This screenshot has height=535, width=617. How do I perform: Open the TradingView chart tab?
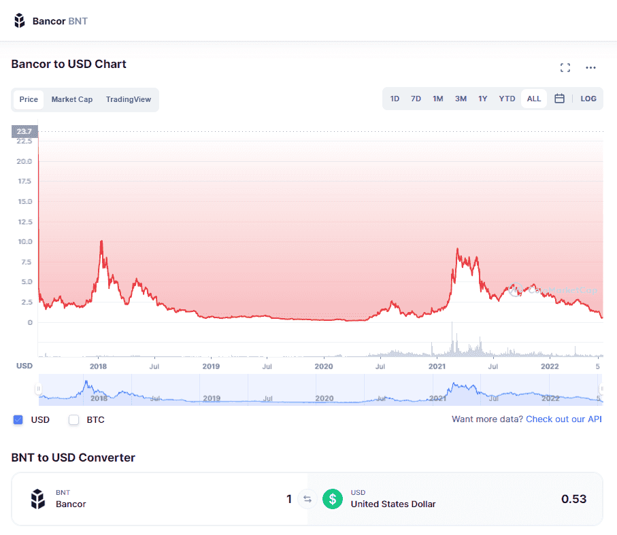click(x=128, y=99)
